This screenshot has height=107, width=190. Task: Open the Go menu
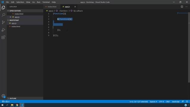point(34,2)
